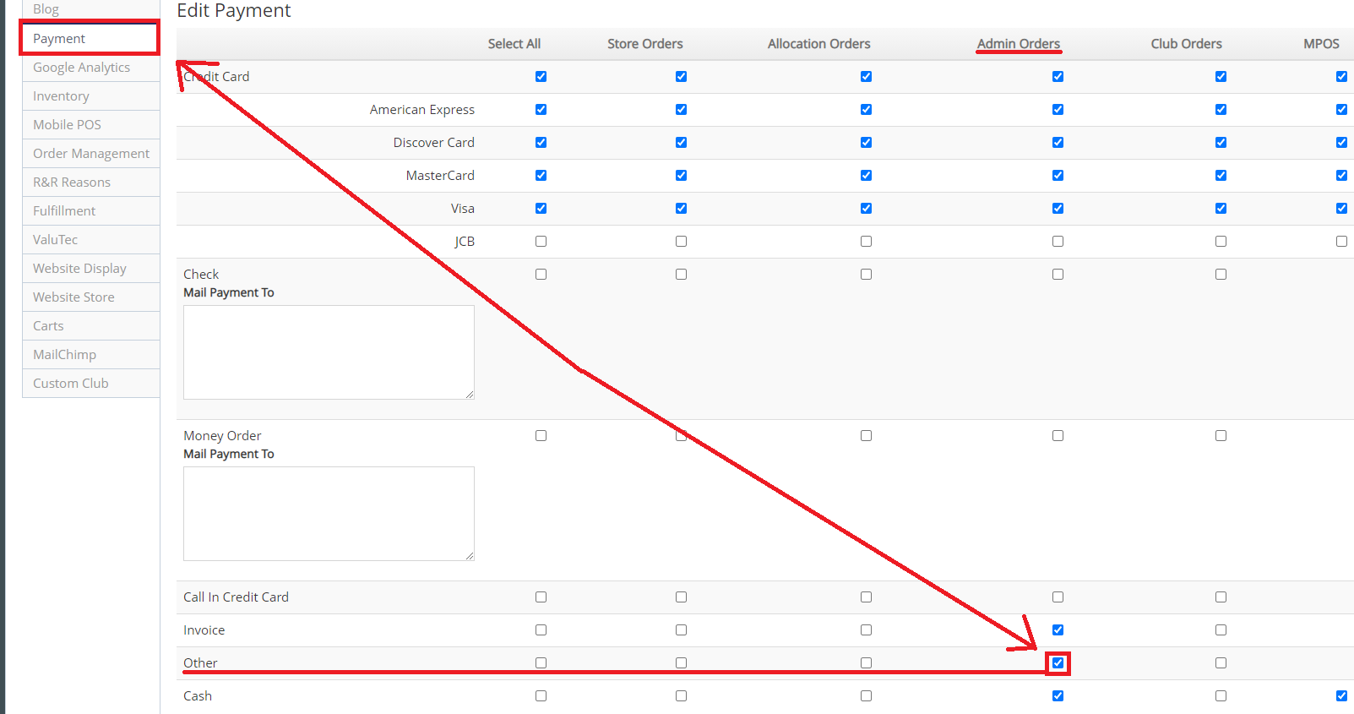Uncheck Invoice for Admin Orders
1354x714 pixels.
(1058, 630)
